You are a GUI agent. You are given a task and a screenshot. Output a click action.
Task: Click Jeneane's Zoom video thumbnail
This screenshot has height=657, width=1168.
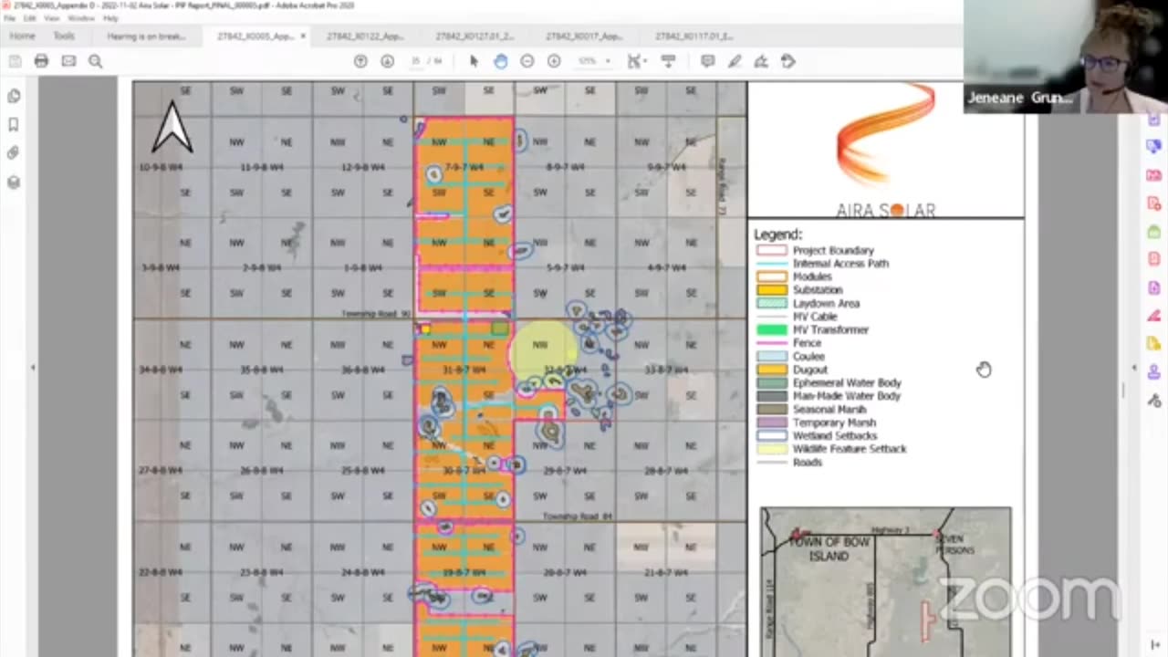[1066, 57]
